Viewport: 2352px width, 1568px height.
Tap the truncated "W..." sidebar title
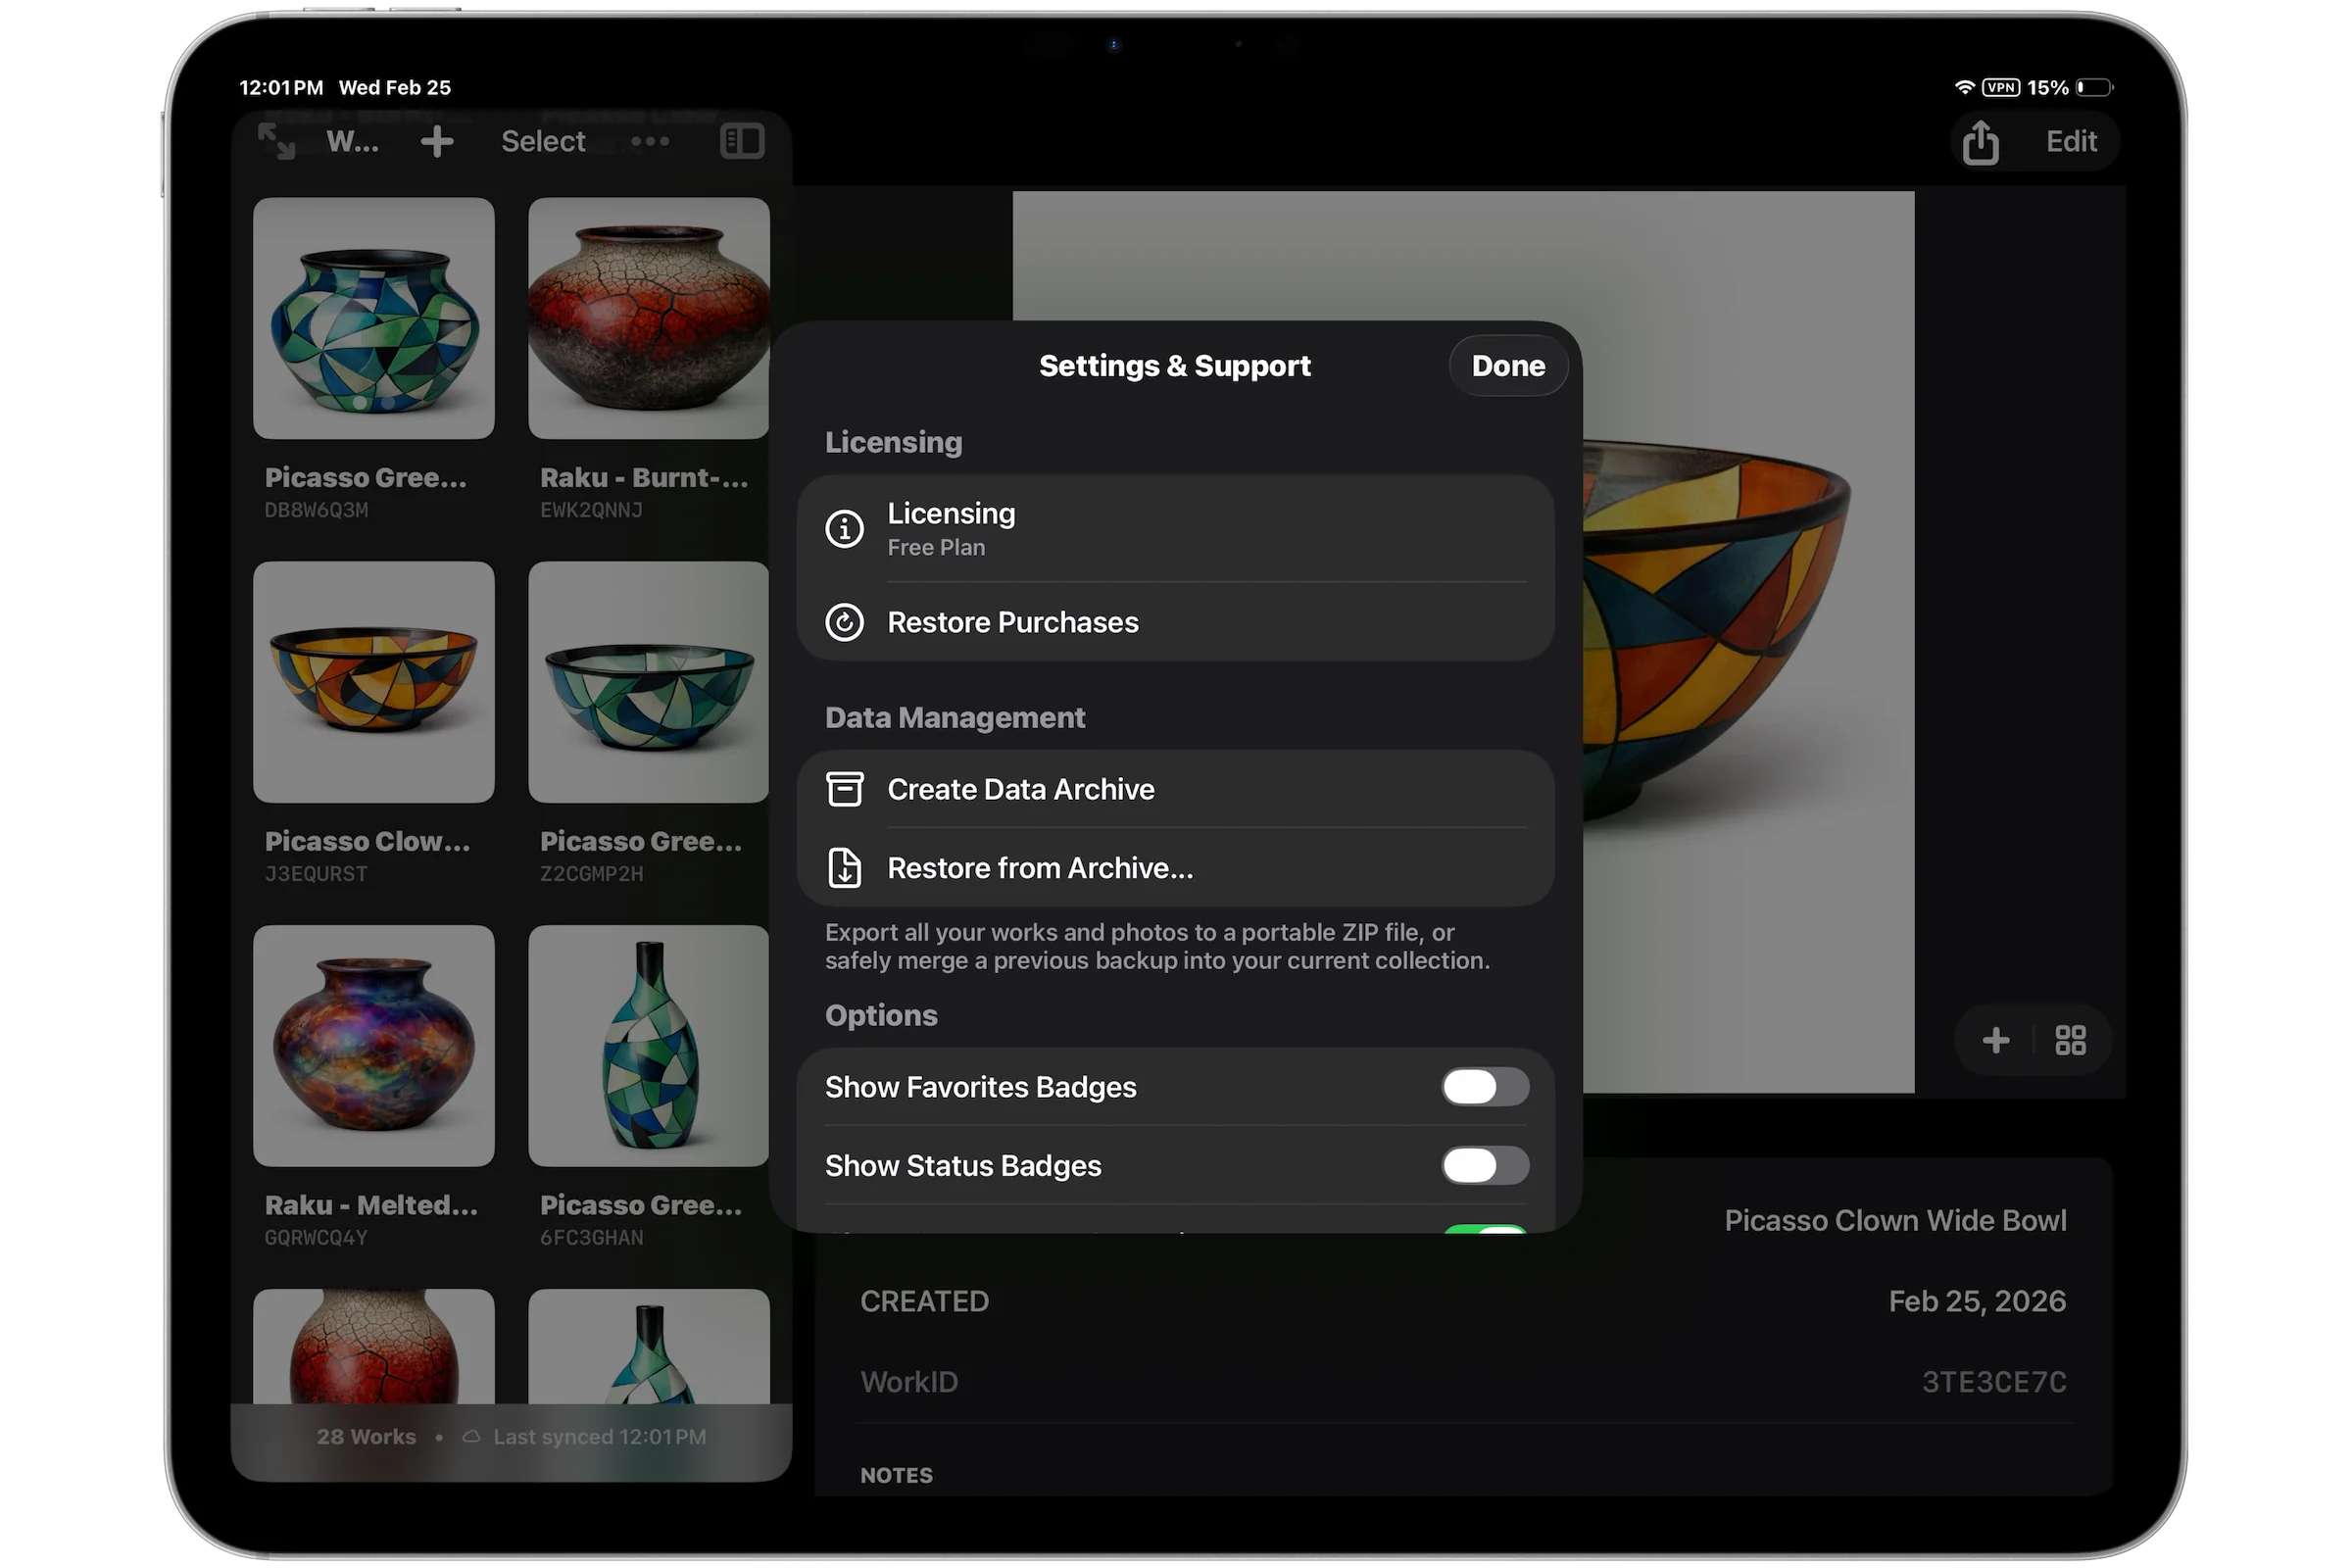pos(352,141)
